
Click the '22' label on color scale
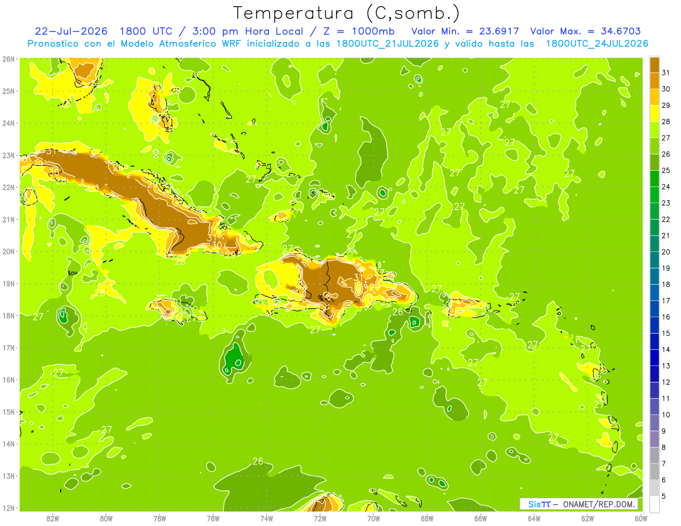point(666,219)
